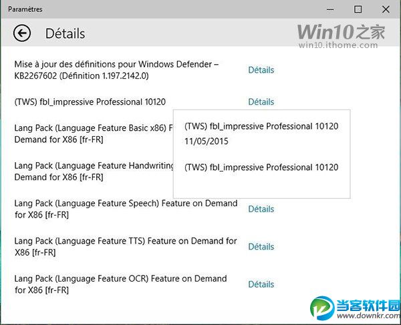Click popup description line below the date

tap(261, 168)
